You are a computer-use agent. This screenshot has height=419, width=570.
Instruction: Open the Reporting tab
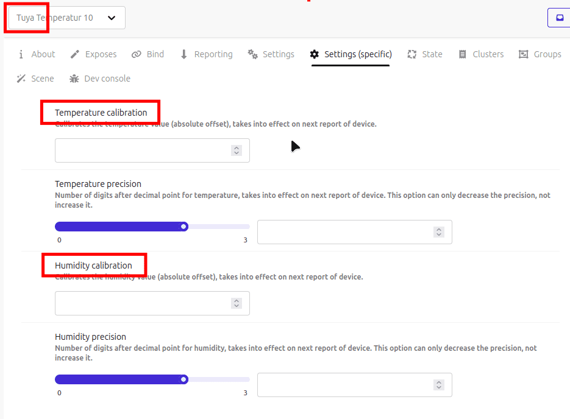click(206, 54)
